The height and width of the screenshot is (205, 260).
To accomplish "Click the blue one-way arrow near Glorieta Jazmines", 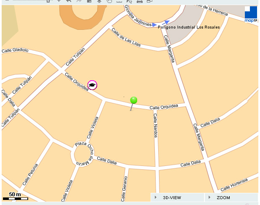I will (167, 22).
